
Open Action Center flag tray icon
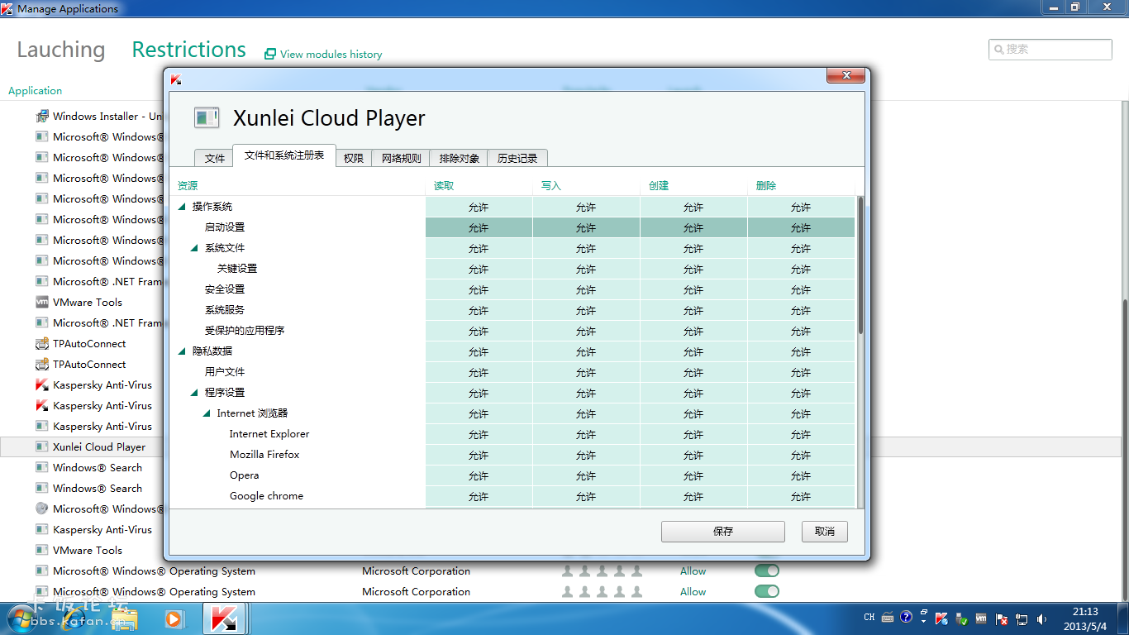coord(1002,618)
